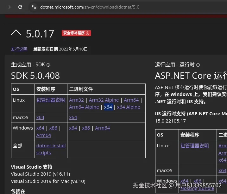Viewport: 227px width, 194px height.
Task: Download Windows x64 SDK binary
Action: (x=73, y=128)
